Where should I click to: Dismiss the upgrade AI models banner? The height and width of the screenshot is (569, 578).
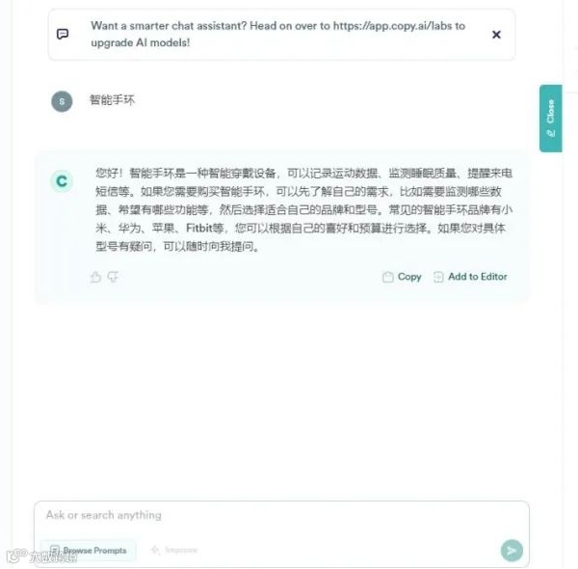pos(496,35)
